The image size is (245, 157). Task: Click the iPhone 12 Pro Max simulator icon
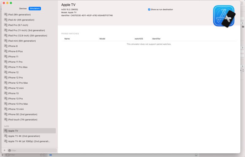click(x=6, y=83)
